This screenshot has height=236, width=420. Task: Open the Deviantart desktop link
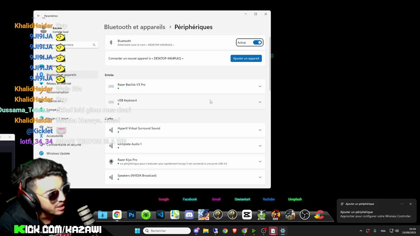(x=242, y=199)
